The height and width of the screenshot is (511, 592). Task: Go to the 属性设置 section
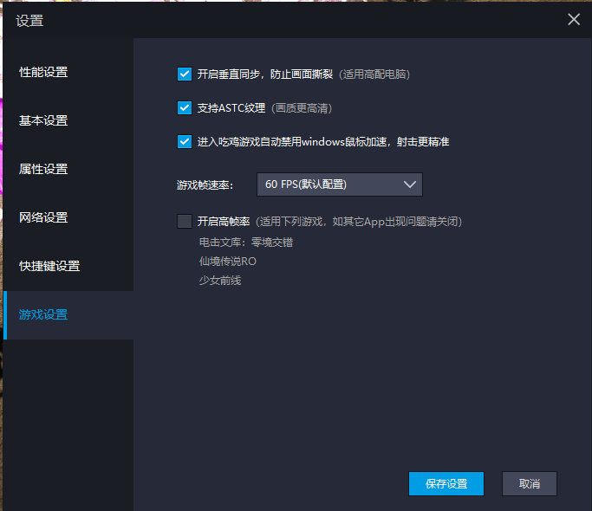click(x=43, y=169)
